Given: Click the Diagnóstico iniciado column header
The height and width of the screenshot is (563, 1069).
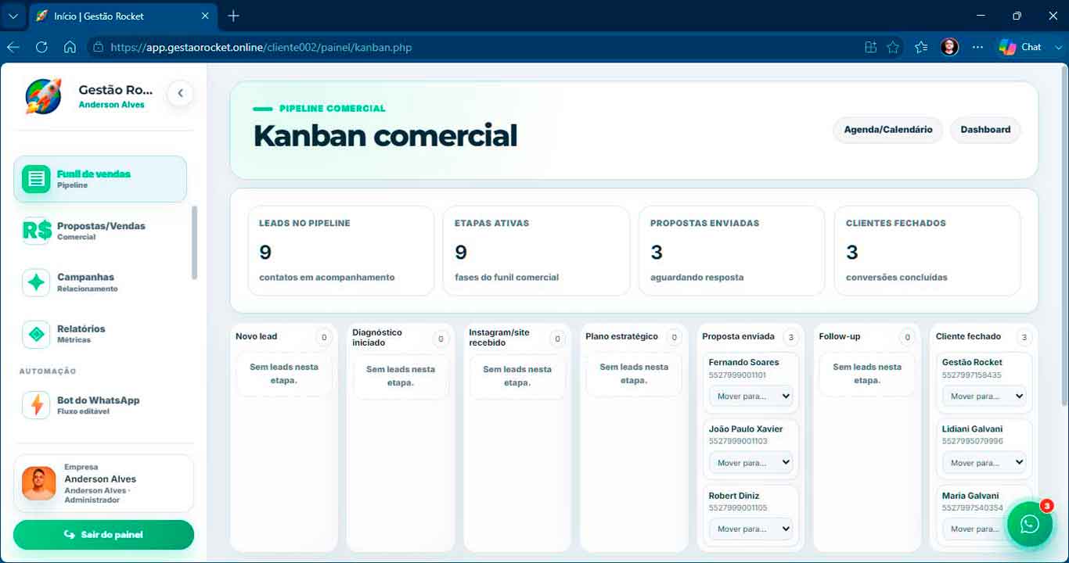Looking at the screenshot, I should (x=377, y=338).
